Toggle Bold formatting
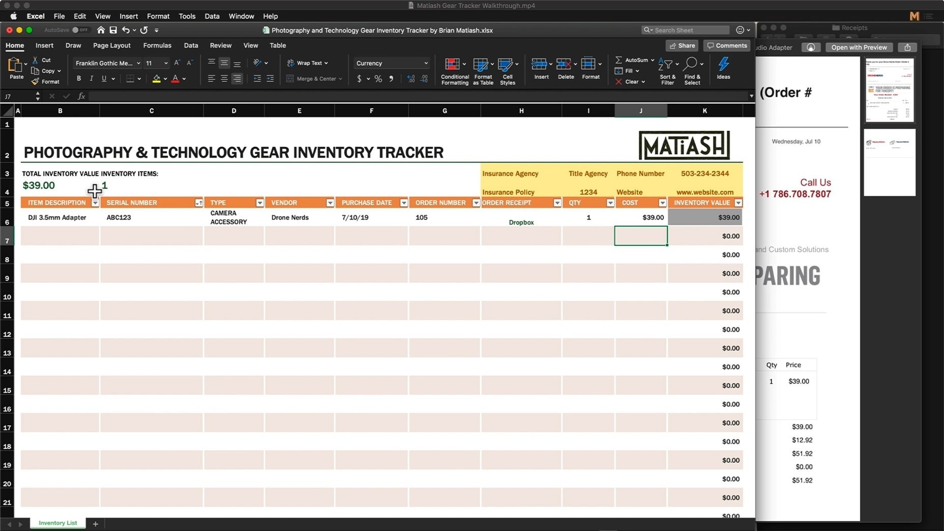This screenshot has height=531, width=944. click(79, 79)
